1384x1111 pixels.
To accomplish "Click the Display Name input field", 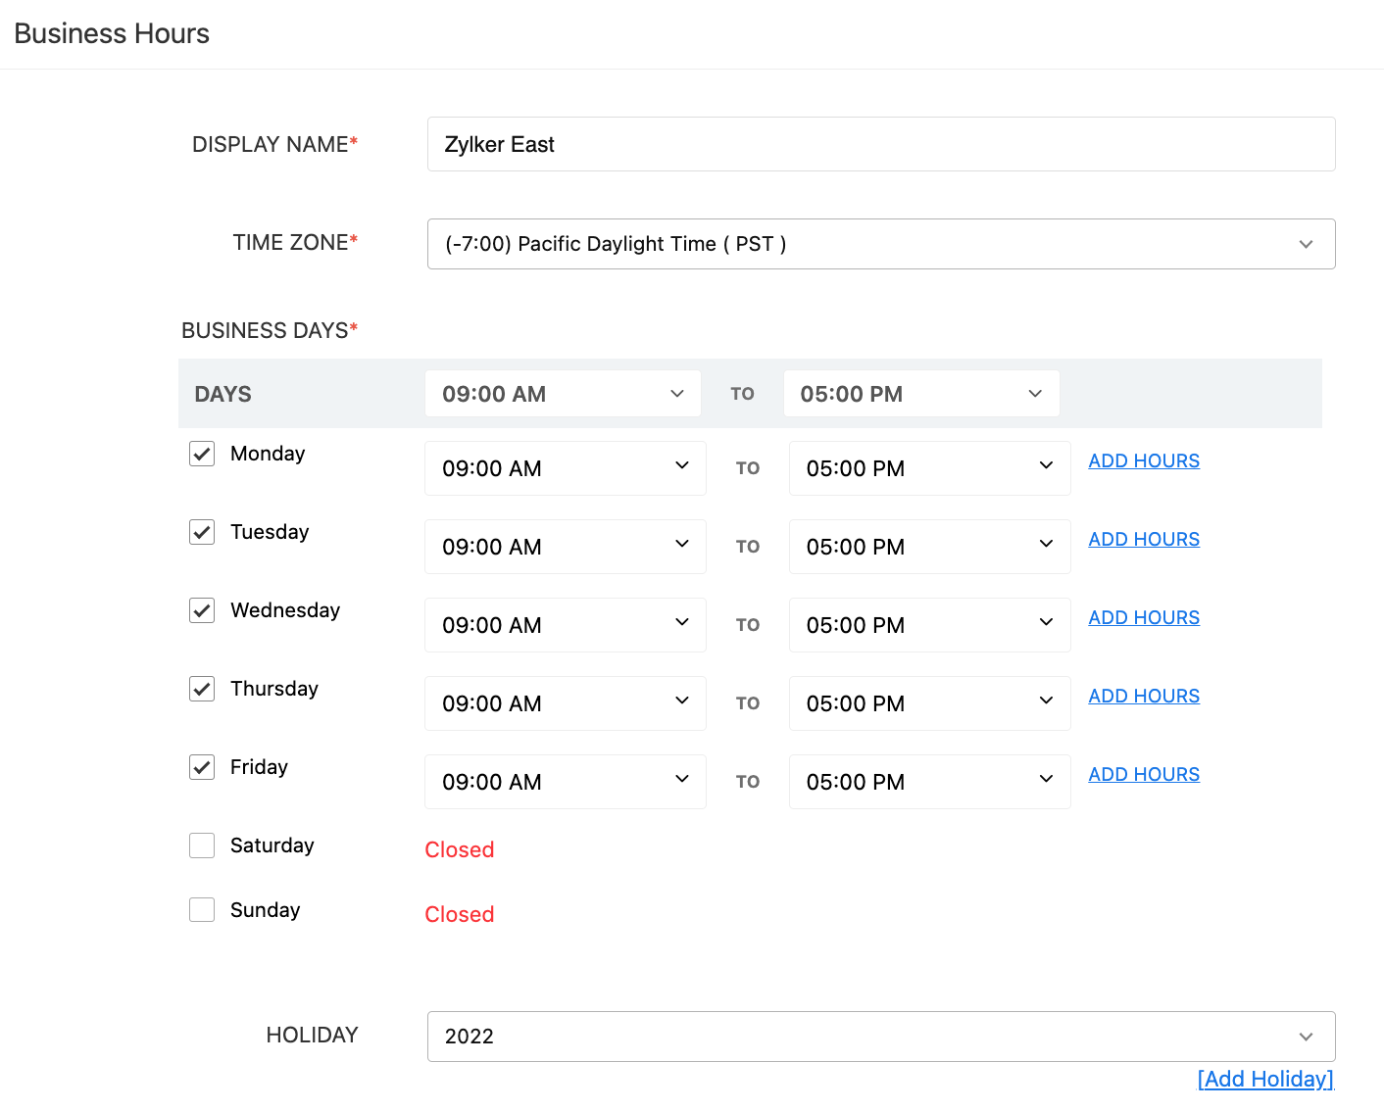I will pyautogui.click(x=880, y=144).
